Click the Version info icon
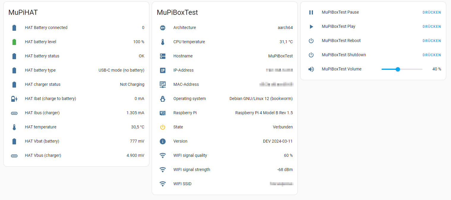Screen dimensions: 451x200 pos(163,141)
